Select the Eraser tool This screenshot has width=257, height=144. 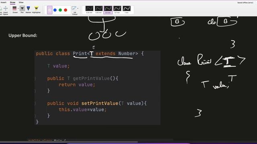[15, 10]
